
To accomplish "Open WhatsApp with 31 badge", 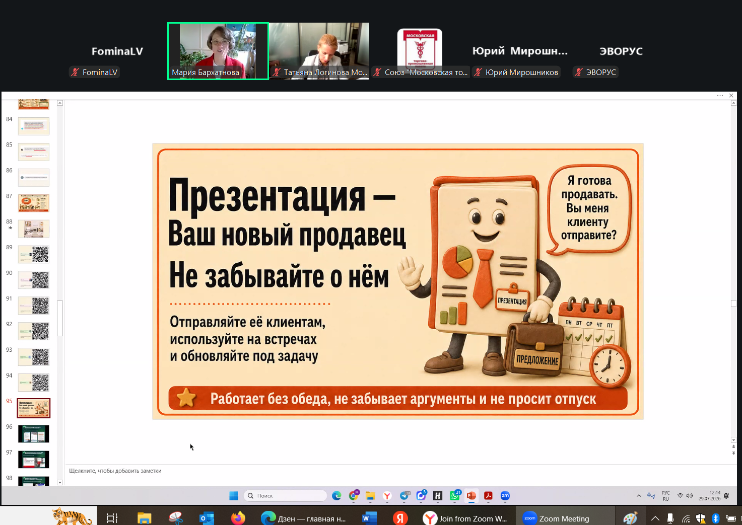I will coord(455,496).
